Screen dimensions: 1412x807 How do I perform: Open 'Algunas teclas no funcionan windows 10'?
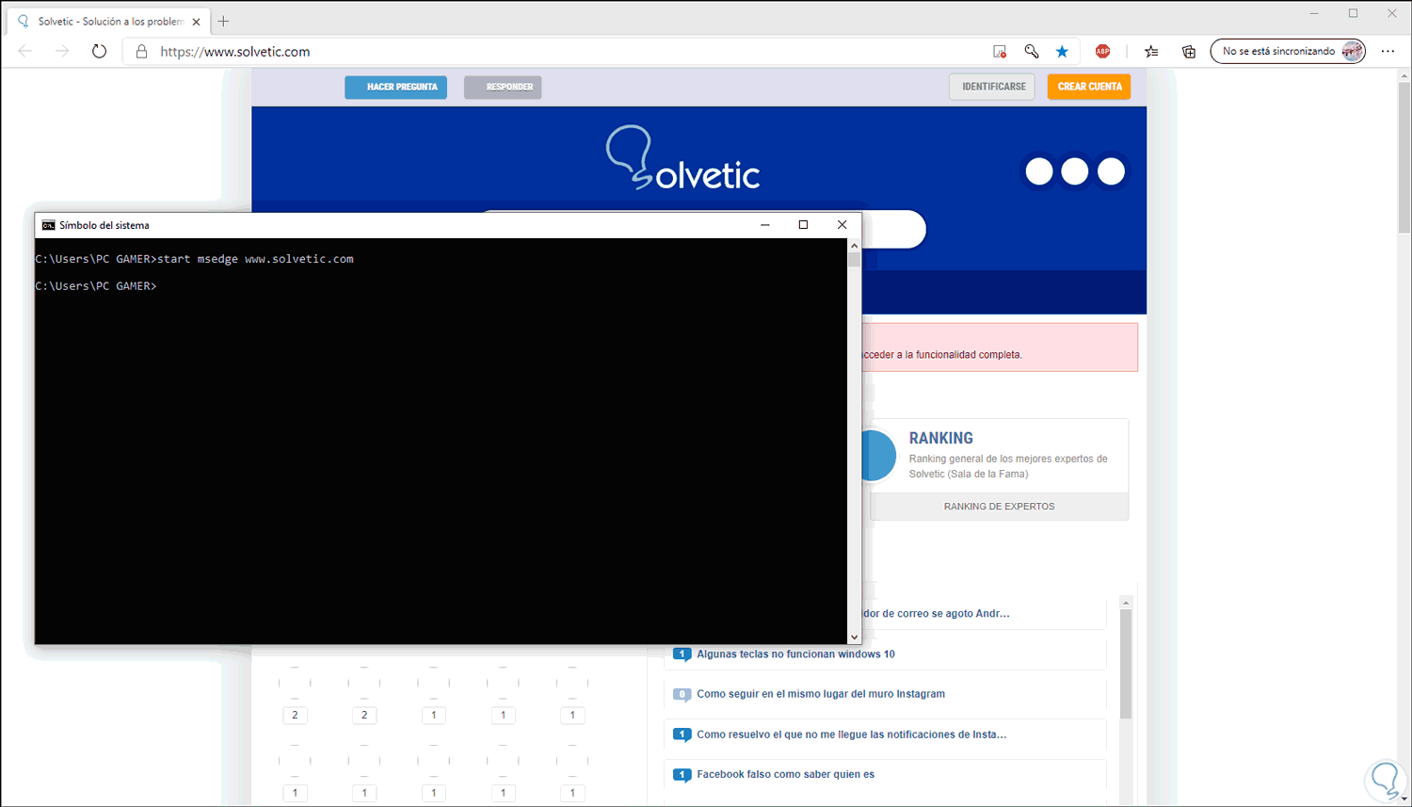point(795,654)
